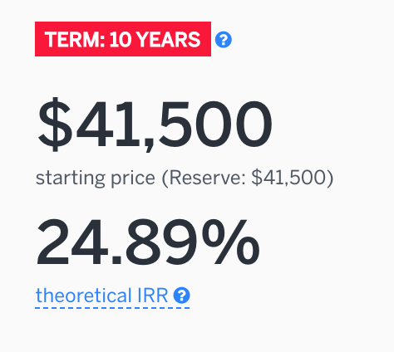Click the (Reserve: $41,500) note
The height and width of the screenshot is (352, 394).
point(248,178)
